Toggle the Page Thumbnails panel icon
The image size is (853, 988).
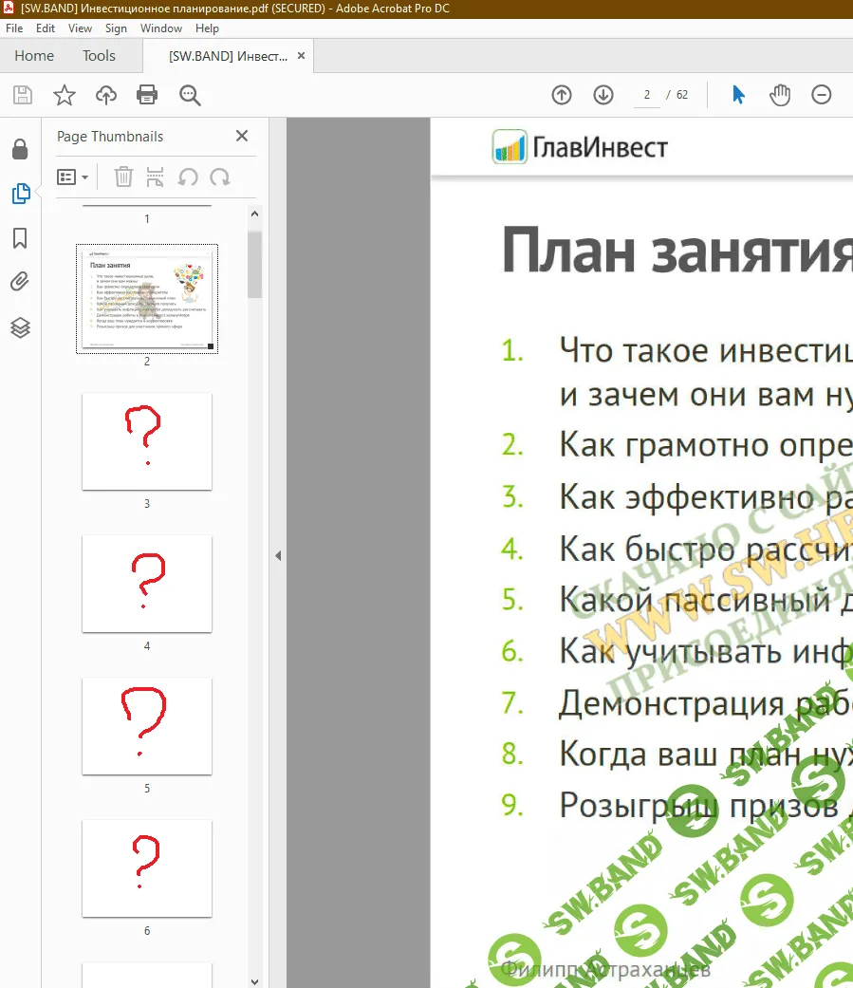(x=20, y=194)
